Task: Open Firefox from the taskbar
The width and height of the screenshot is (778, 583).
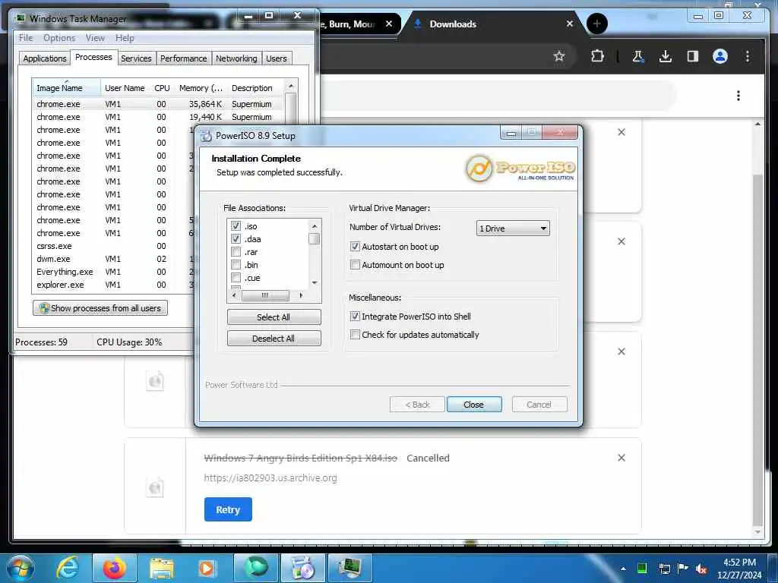Action: pos(114,568)
